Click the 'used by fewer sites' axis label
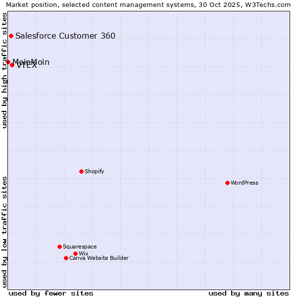297x297 pixels. click(x=51, y=293)
